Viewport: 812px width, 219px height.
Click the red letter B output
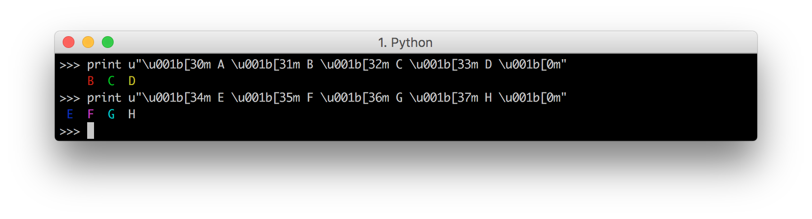[x=91, y=81]
